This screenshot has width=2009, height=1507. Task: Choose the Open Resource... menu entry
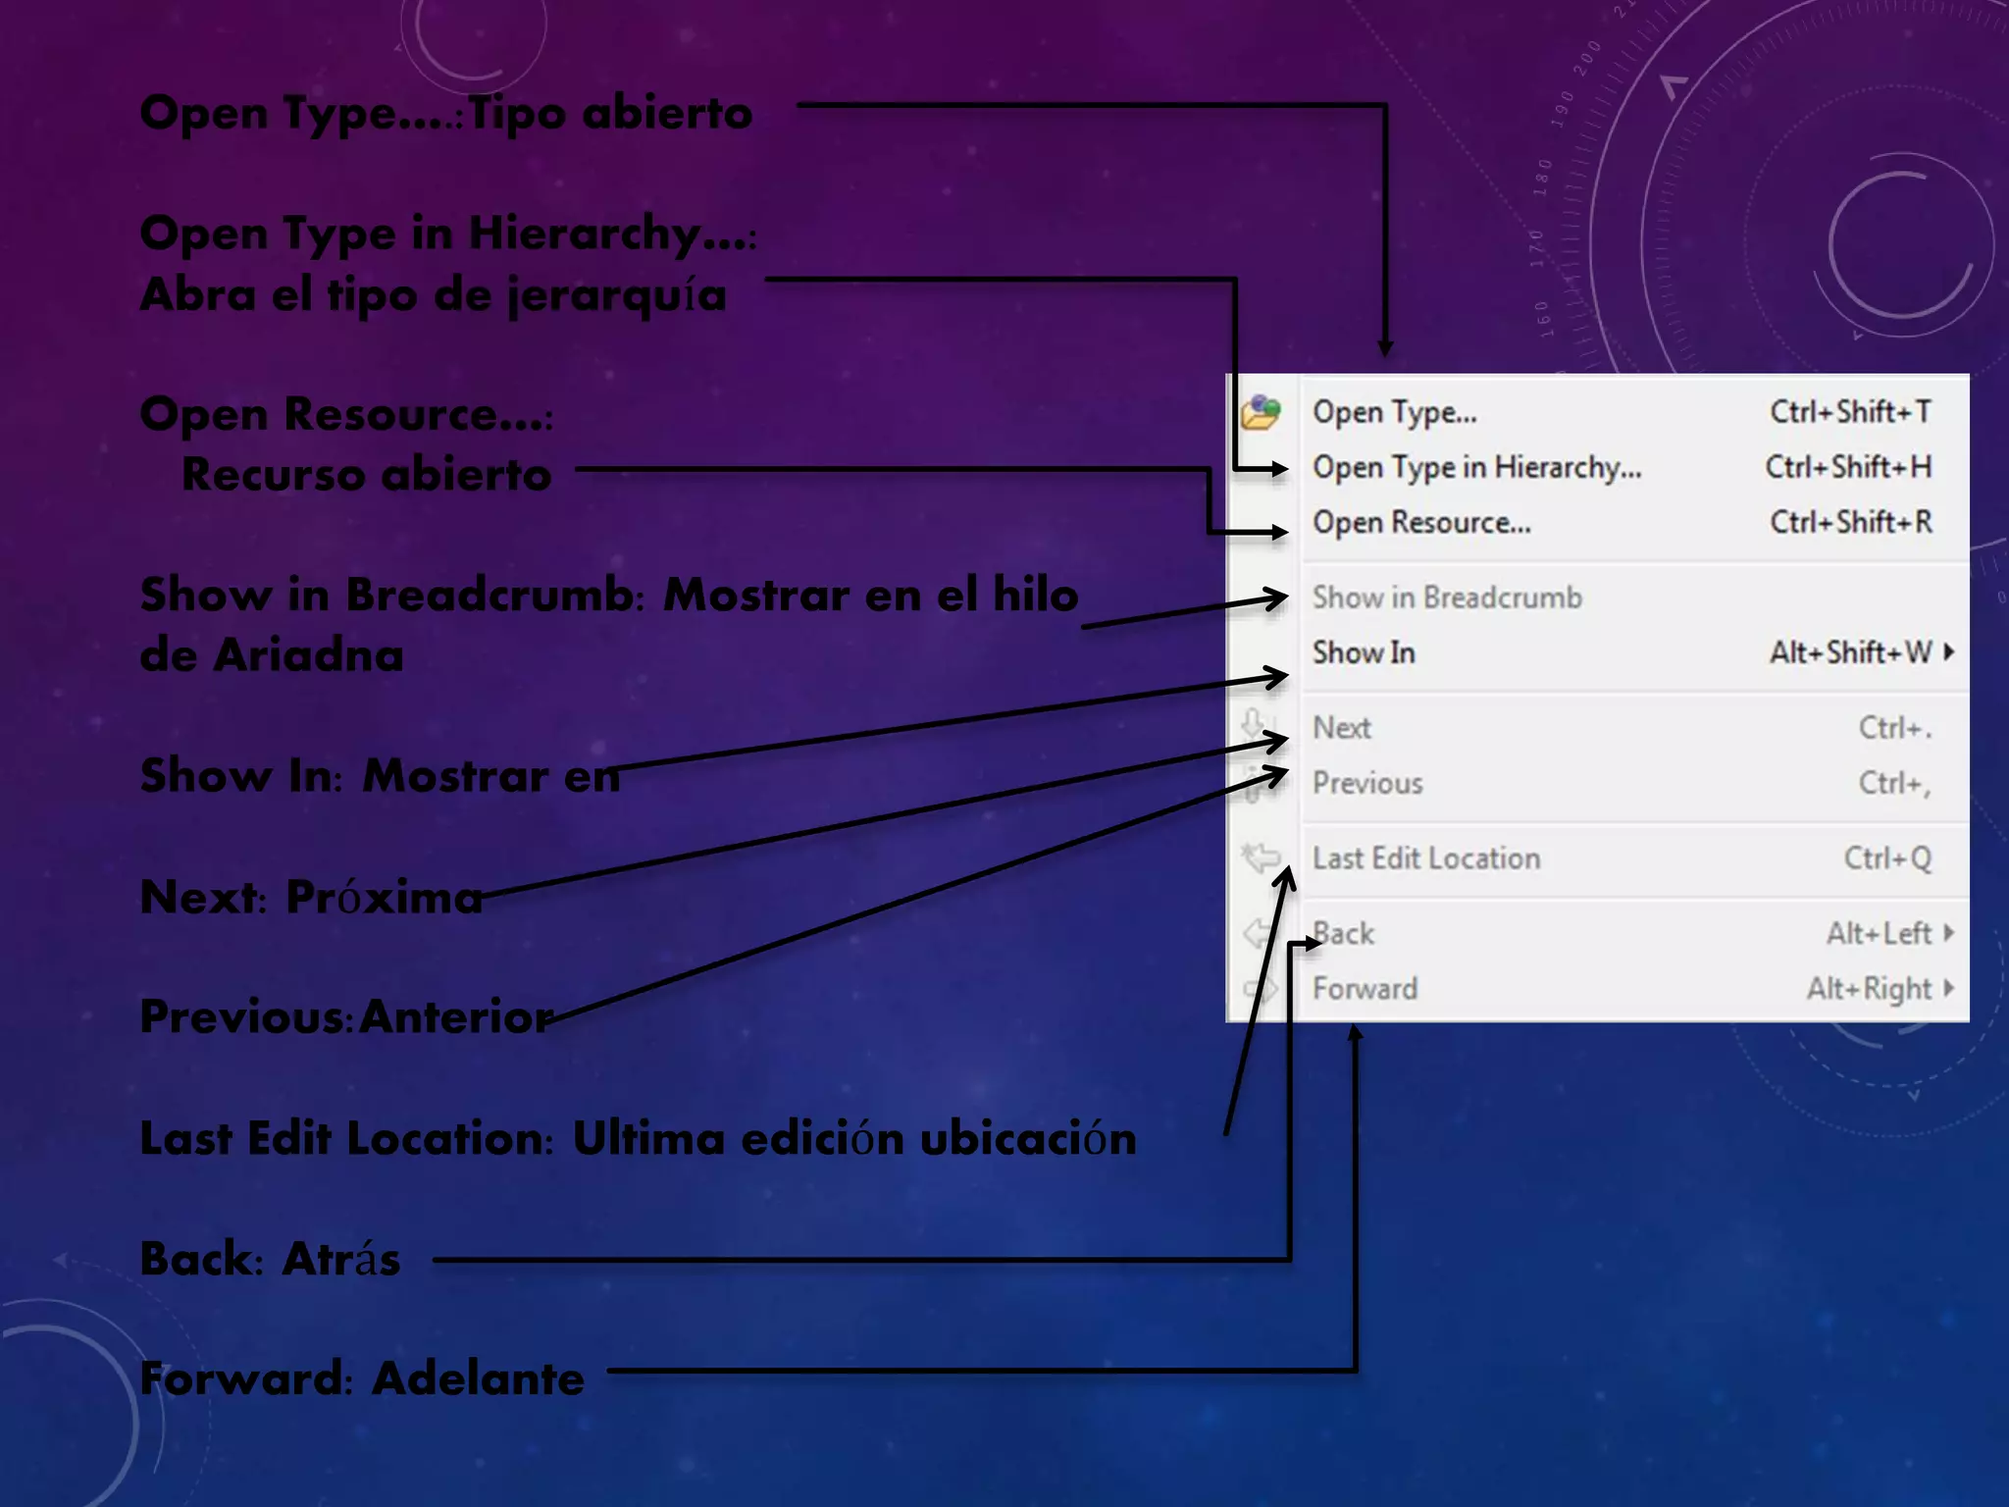click(1421, 522)
